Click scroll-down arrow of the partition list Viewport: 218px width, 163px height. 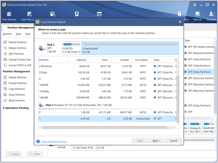point(178,125)
